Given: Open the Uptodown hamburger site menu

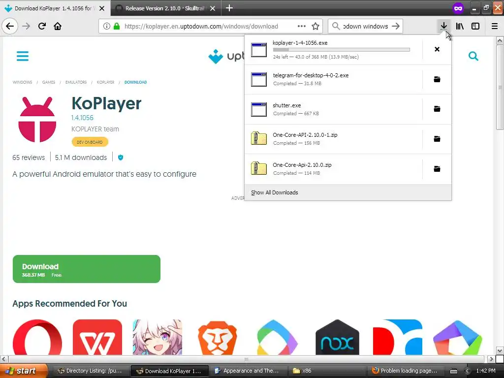Looking at the screenshot, I should pyautogui.click(x=23, y=56).
